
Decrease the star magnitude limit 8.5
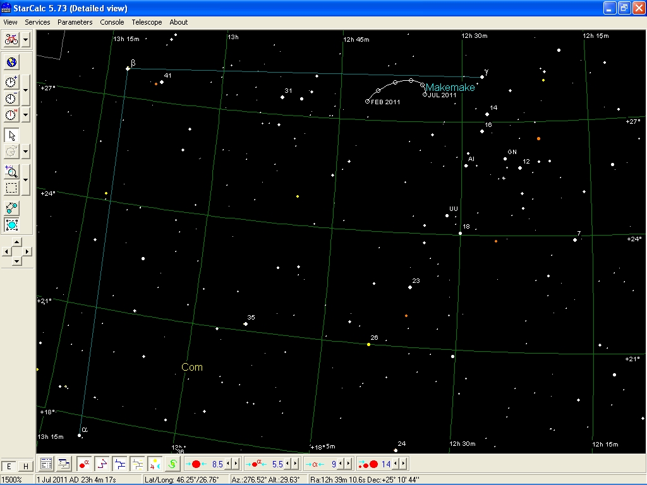tap(228, 464)
